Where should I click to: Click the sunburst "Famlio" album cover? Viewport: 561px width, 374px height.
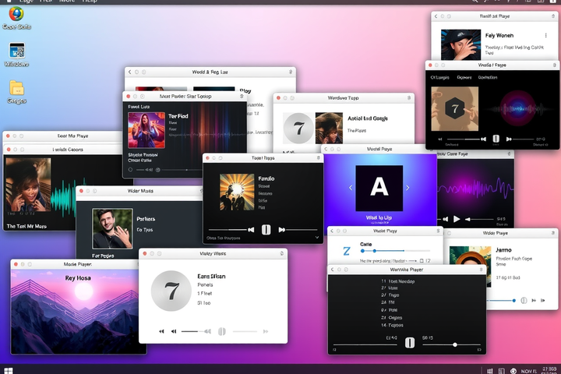coord(237,192)
